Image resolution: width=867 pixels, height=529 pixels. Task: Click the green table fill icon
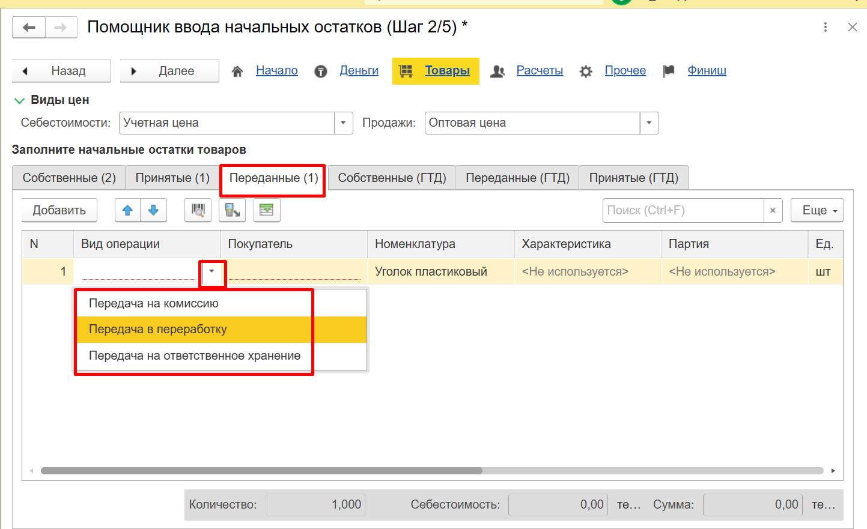pyautogui.click(x=266, y=210)
